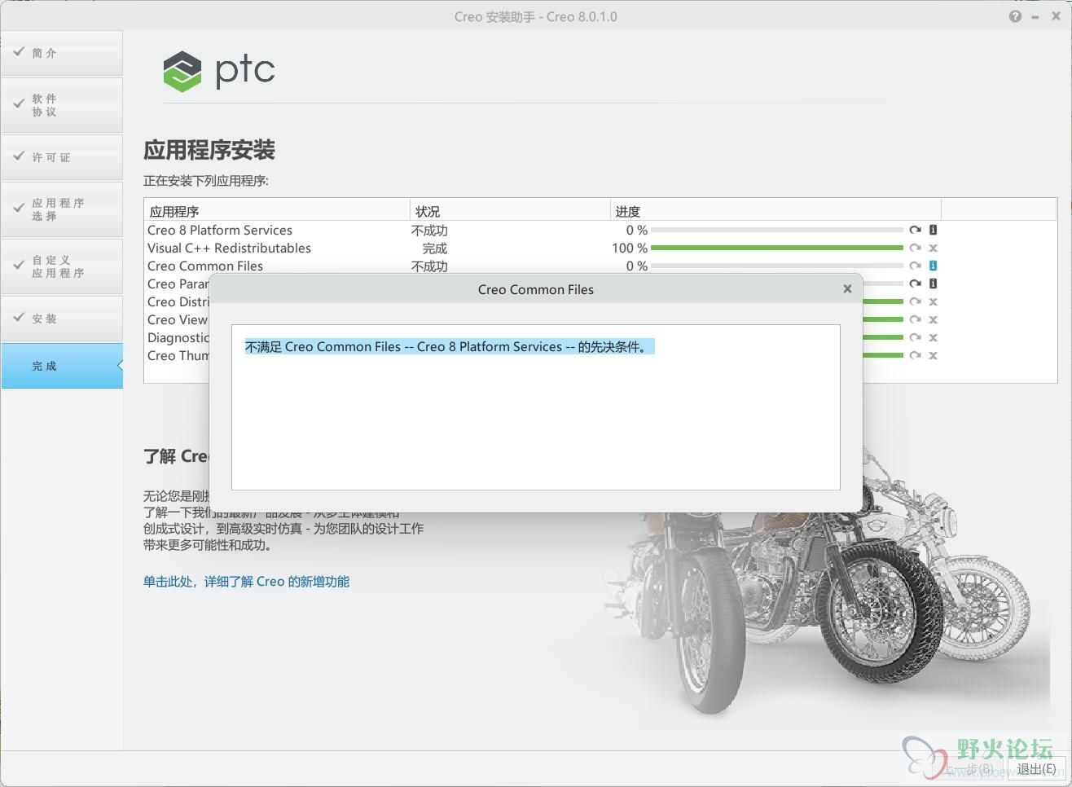Screen dimensions: 1072x787
Task: Go to the 许可证 step
Action: click(x=62, y=157)
